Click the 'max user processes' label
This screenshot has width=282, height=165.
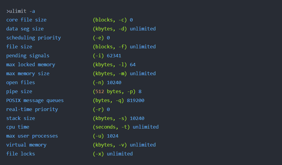[32, 136]
